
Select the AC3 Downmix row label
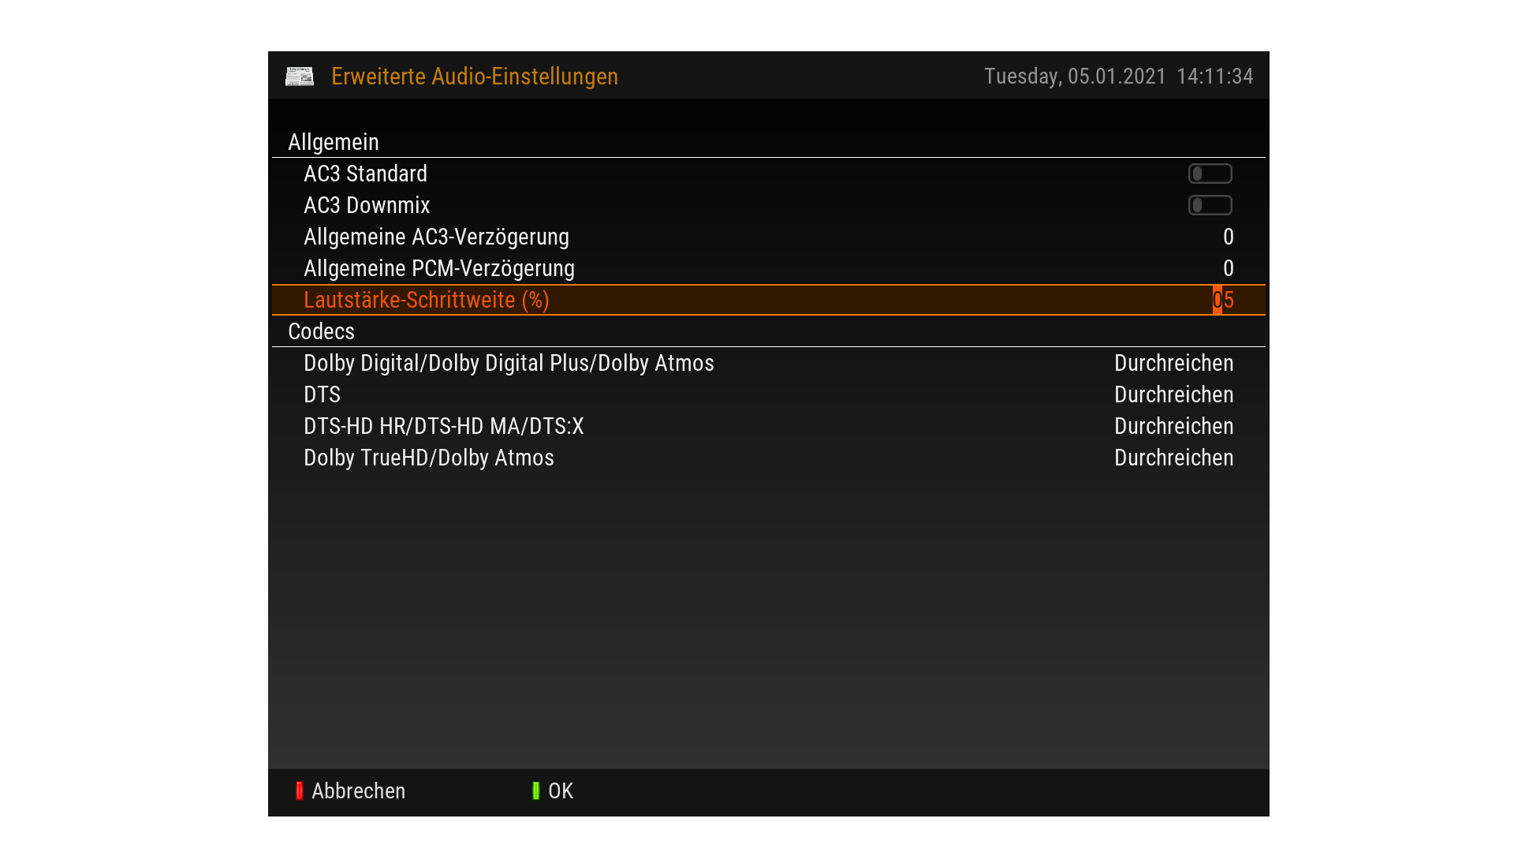click(367, 205)
